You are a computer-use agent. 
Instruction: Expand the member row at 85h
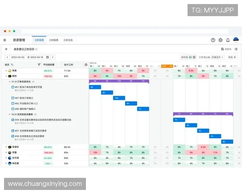coord(6,152)
